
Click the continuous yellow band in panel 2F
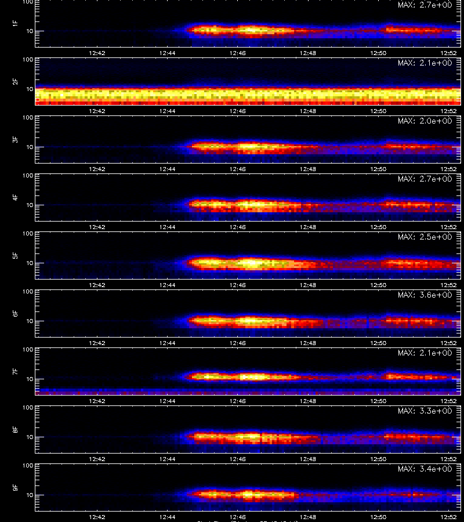248,95
